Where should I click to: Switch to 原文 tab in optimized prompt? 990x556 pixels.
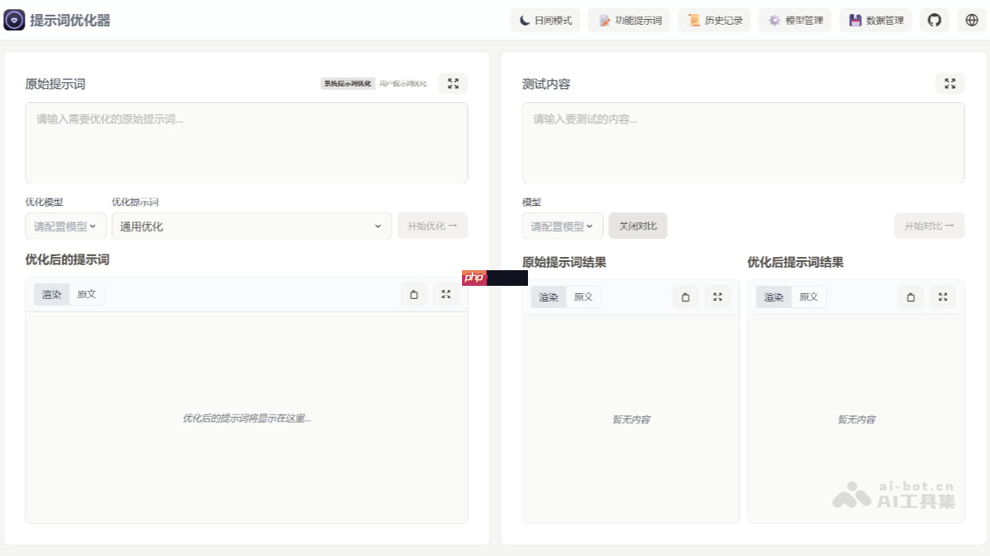point(87,294)
